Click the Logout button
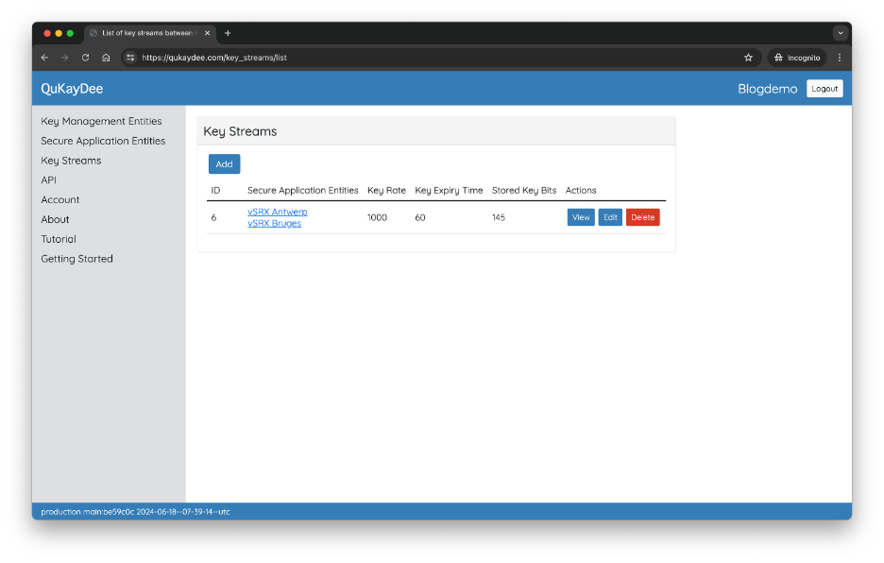 (x=824, y=89)
